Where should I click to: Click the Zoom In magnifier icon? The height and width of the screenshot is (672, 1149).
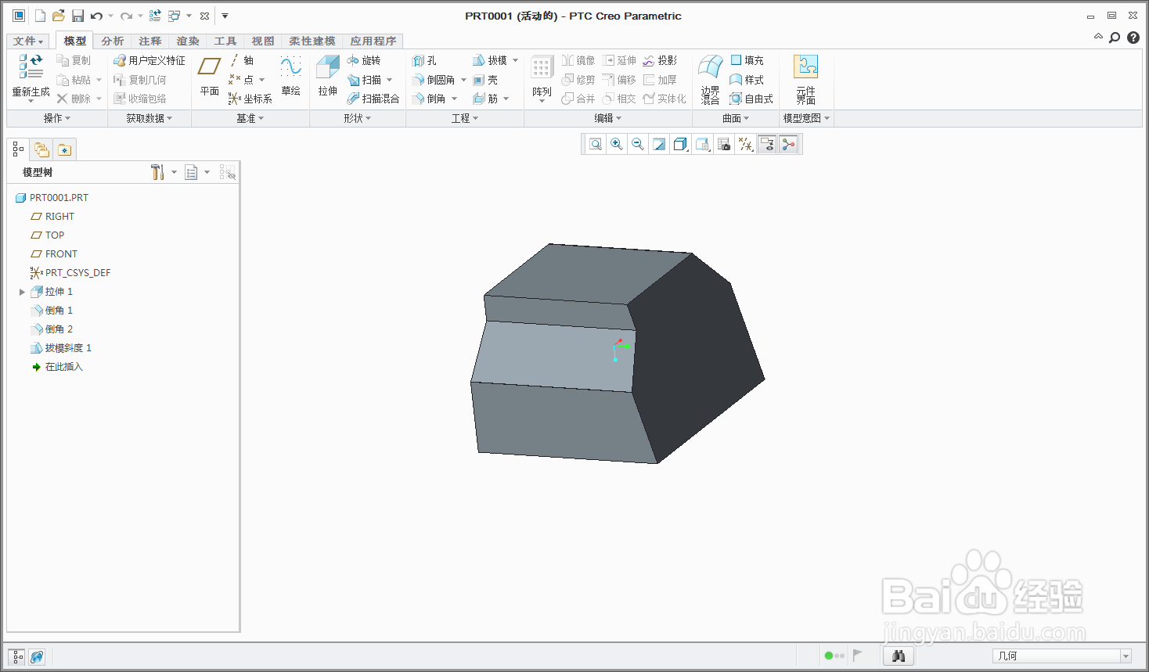(617, 144)
